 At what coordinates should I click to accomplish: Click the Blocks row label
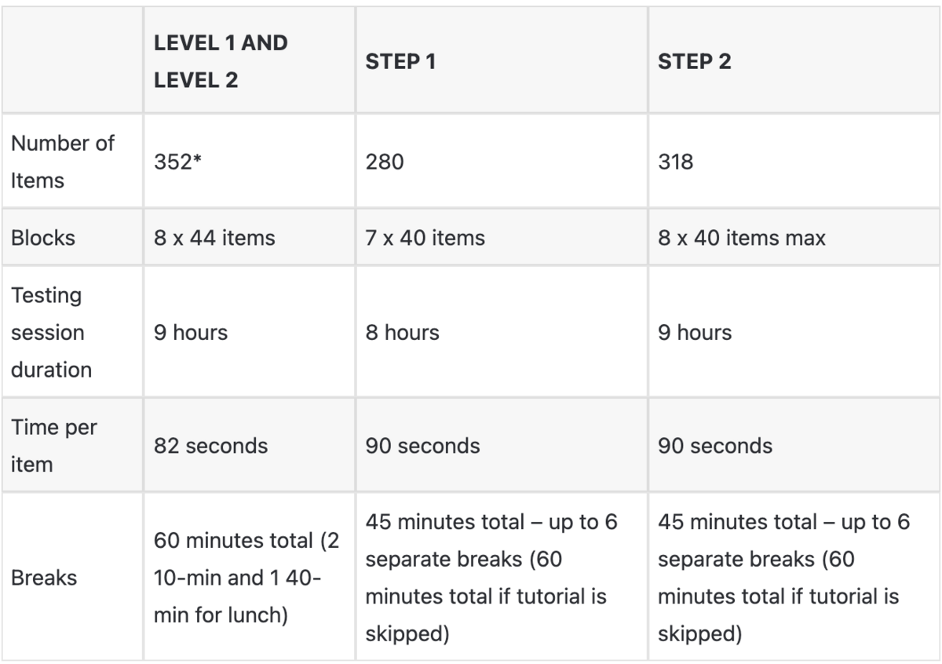coord(44,238)
